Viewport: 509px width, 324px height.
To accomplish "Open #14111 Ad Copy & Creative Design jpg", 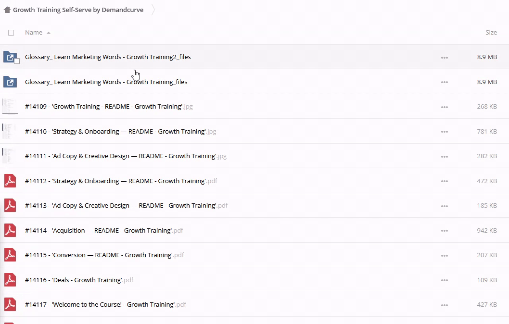I will click(x=120, y=156).
